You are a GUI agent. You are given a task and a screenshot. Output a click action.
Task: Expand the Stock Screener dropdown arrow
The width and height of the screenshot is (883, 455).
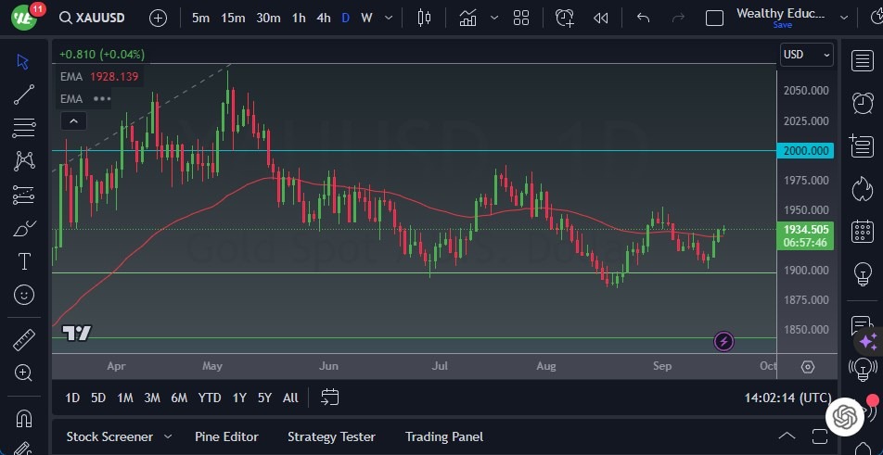click(x=168, y=436)
